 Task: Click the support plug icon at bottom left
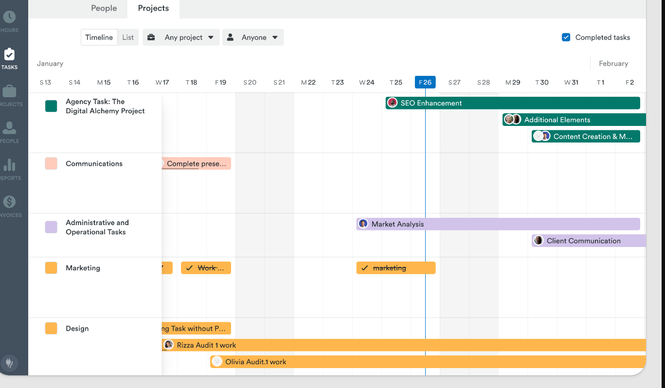coord(9,363)
